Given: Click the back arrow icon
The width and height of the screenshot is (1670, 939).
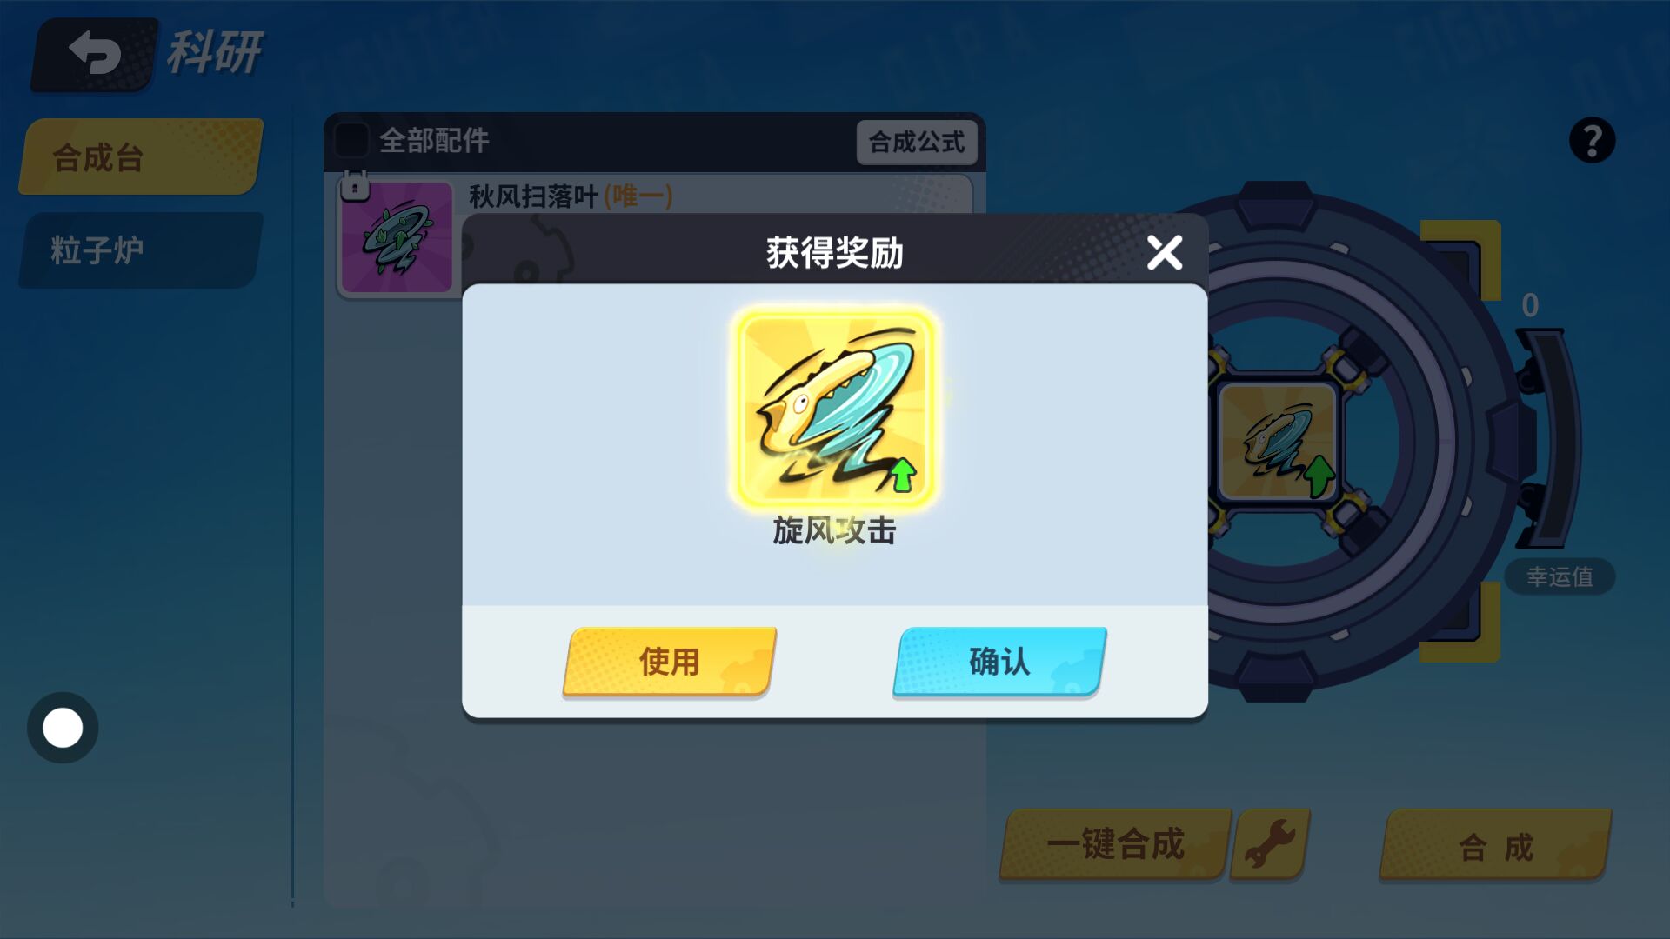Looking at the screenshot, I should pos(95,54).
